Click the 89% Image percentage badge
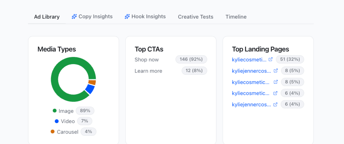344x144 pixels. click(85, 111)
